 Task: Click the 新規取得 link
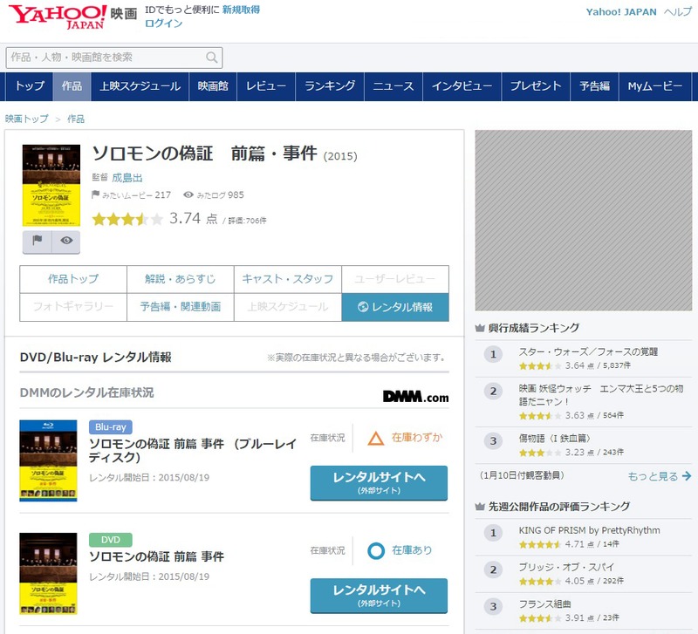click(242, 10)
